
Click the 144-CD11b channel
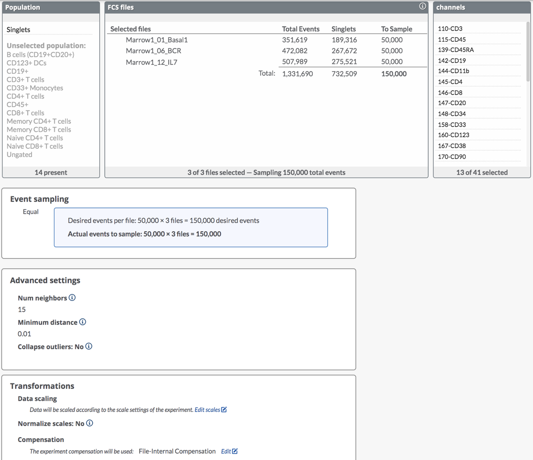tap(453, 71)
